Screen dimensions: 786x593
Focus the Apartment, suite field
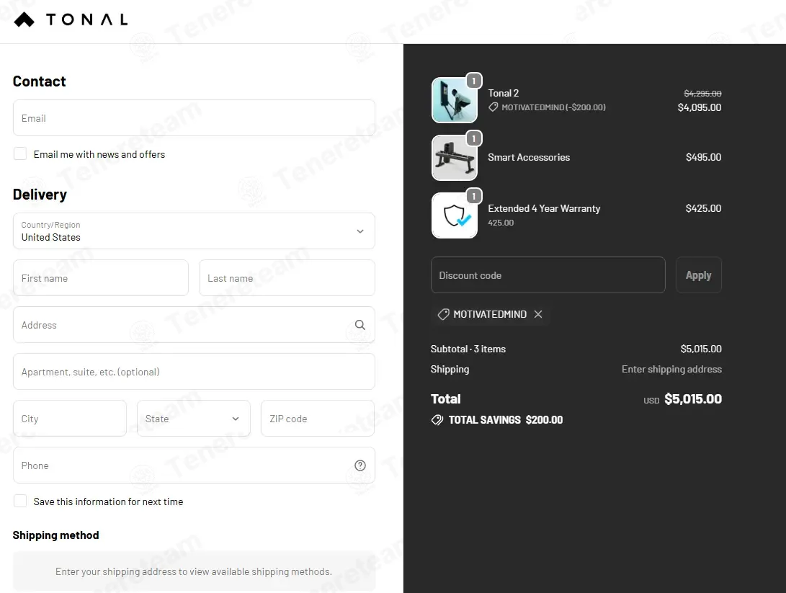pos(194,372)
